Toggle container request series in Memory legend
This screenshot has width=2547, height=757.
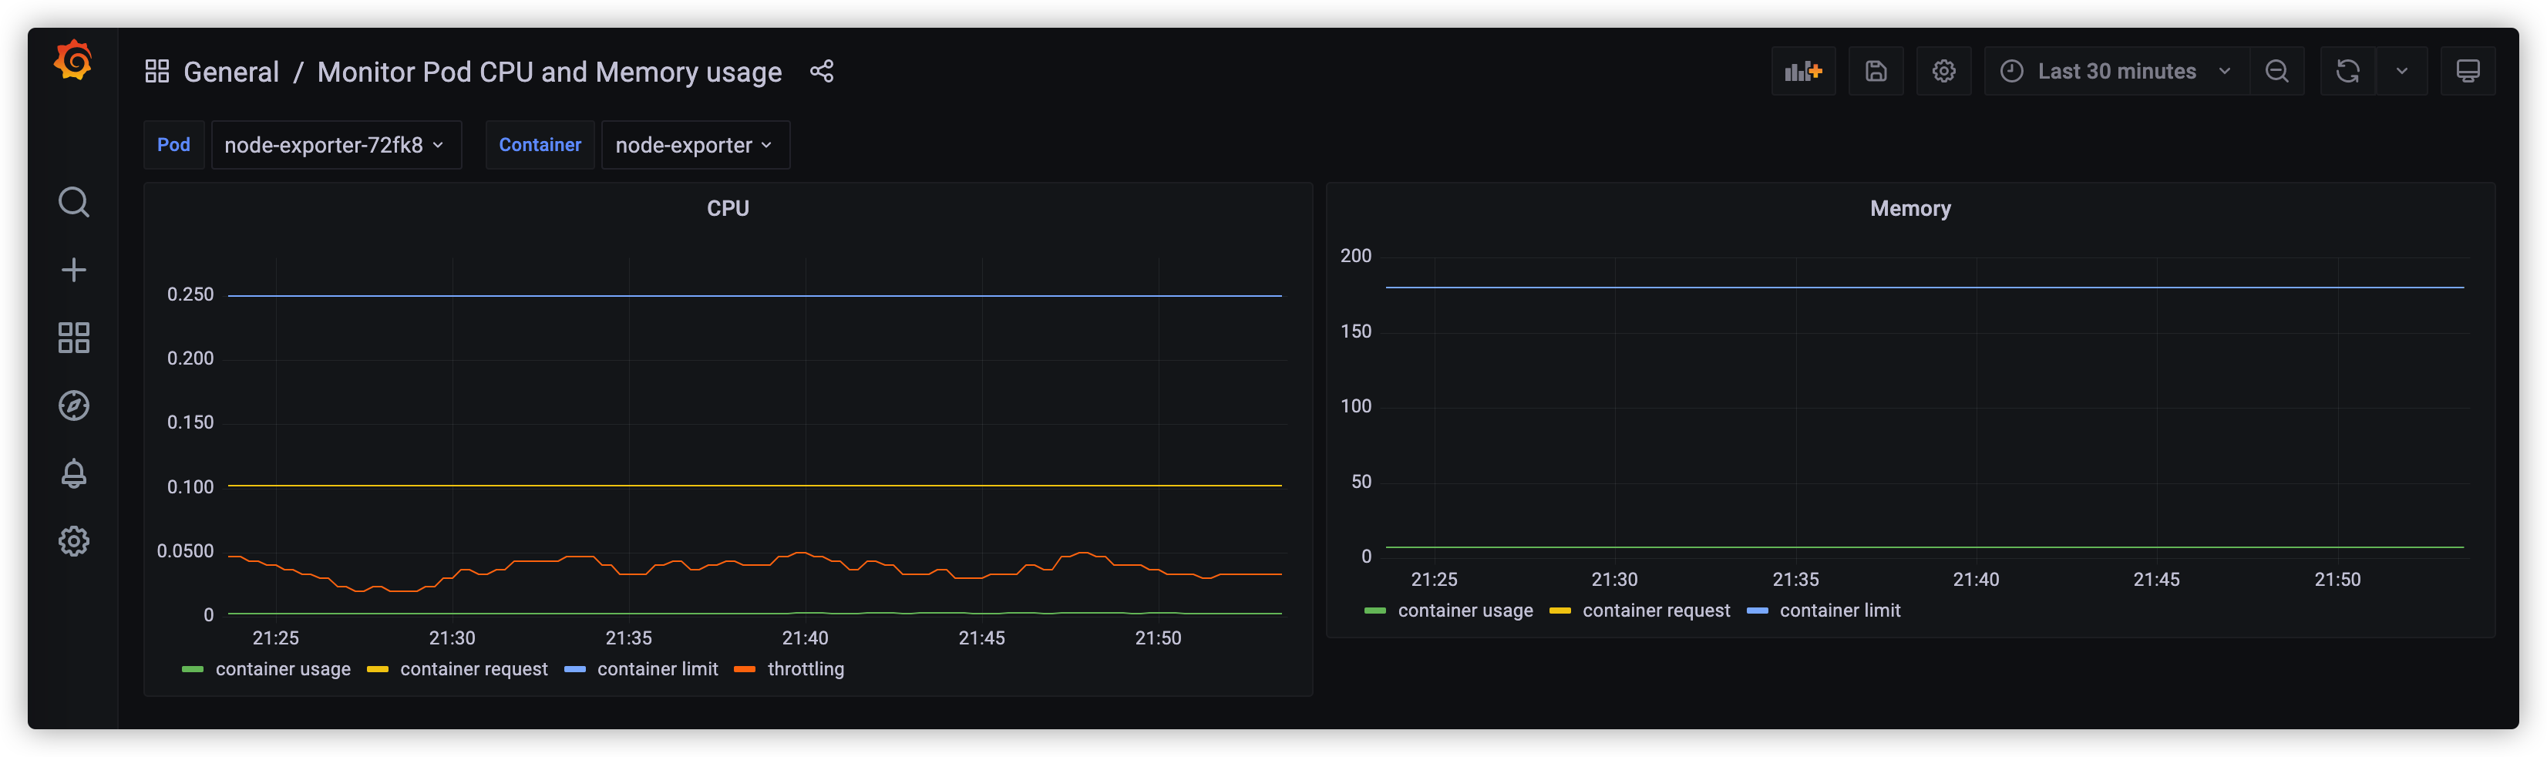1656,611
